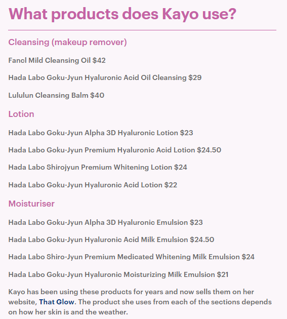This screenshot has height=319, width=287.
Task: Click the Lululun Cleansing Balm $40 text
Action: 56,95
